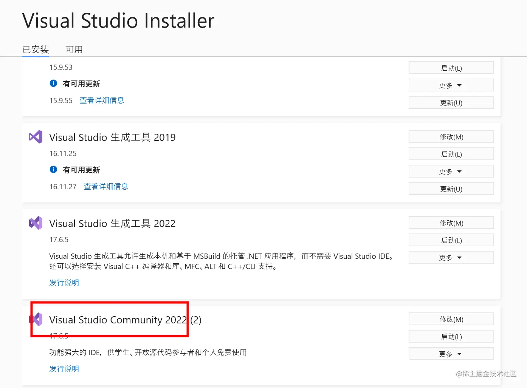
Task: Expand 更多 menu for Community 2022
Action: point(451,354)
